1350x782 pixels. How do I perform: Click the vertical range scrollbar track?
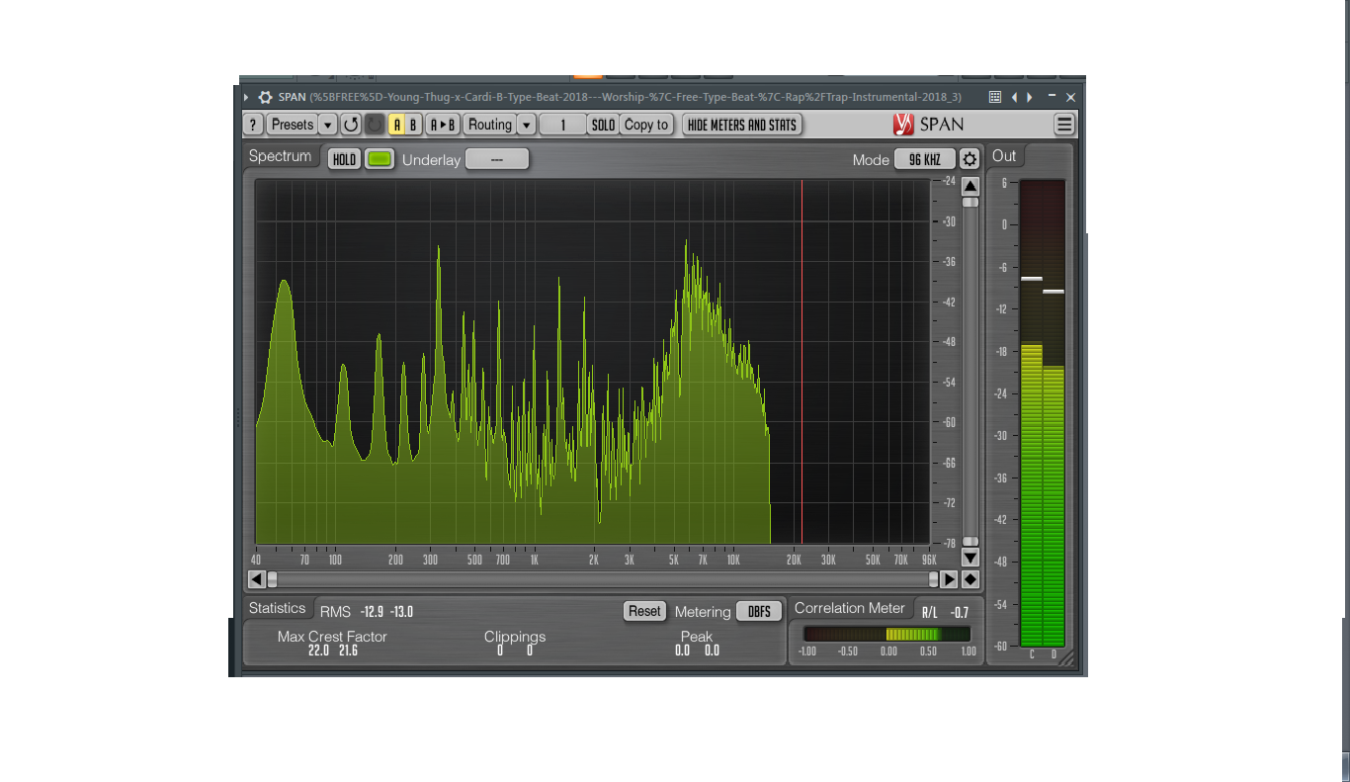(970, 372)
